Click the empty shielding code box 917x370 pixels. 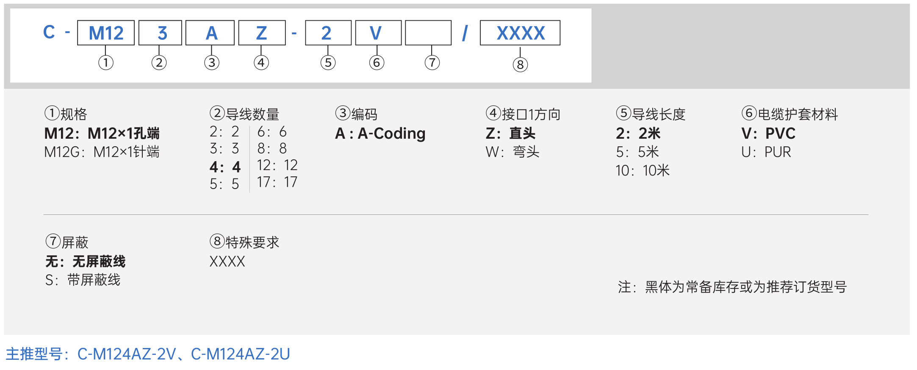click(x=428, y=33)
